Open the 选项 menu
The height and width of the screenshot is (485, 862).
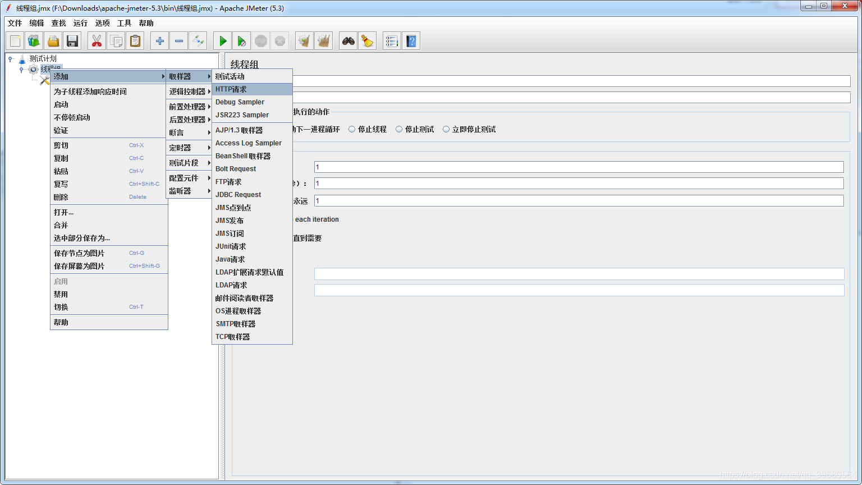pyautogui.click(x=103, y=23)
